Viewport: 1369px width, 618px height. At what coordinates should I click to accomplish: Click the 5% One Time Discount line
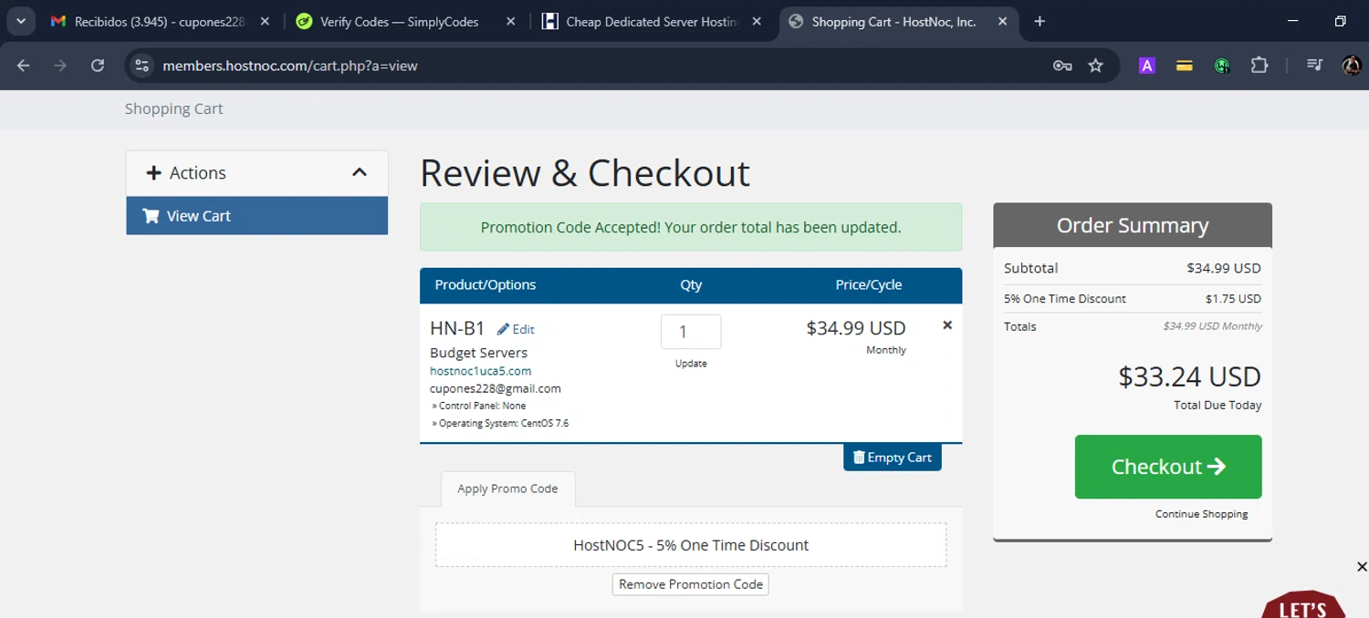[1133, 298]
